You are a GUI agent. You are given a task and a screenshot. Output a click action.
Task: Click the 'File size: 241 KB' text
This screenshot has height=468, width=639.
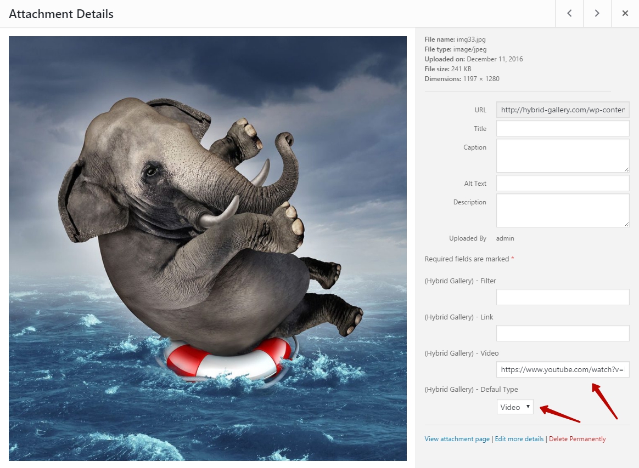448,69
